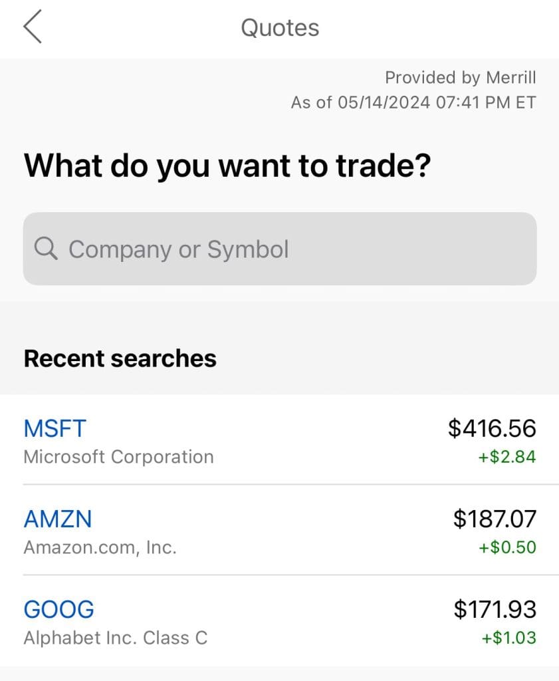Screen dimensions: 559x681
Task: Tap the back arrow icon
Action: pos(33,28)
